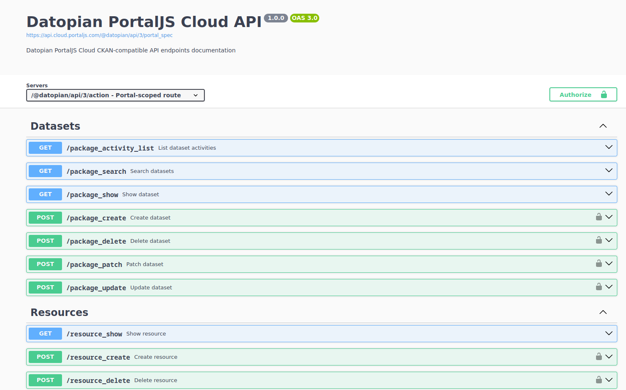Expand /resource_delete chevron
The height and width of the screenshot is (390, 626).
(609, 380)
